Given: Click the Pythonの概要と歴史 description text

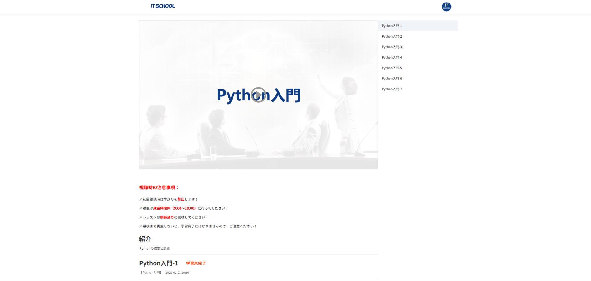Looking at the screenshot, I should click(154, 248).
